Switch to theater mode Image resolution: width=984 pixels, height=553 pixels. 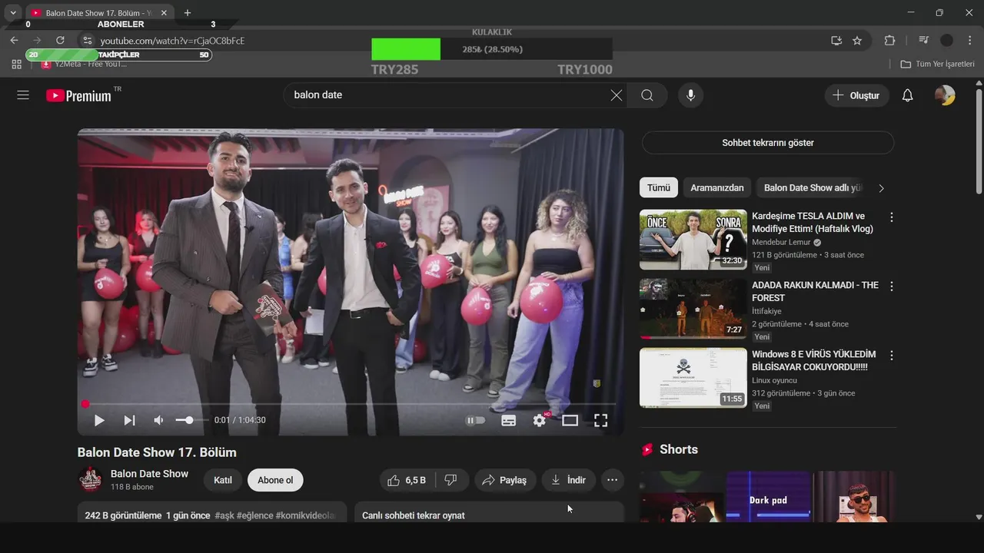(x=570, y=420)
